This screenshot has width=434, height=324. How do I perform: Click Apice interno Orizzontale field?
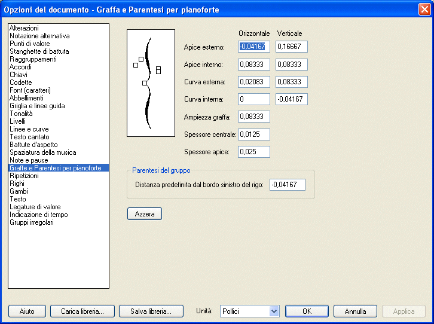[x=254, y=65]
